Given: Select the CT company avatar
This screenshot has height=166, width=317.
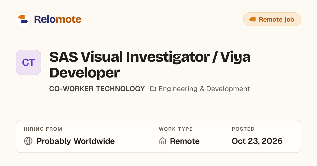Looking at the screenshot, I should coord(29,62).
